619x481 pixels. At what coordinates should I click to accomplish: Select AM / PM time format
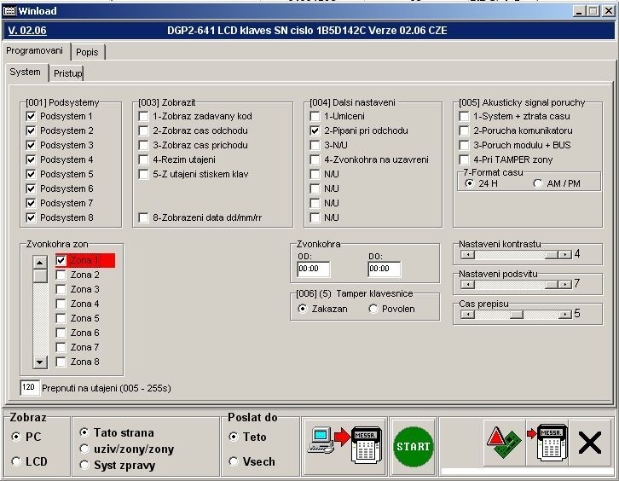point(538,183)
